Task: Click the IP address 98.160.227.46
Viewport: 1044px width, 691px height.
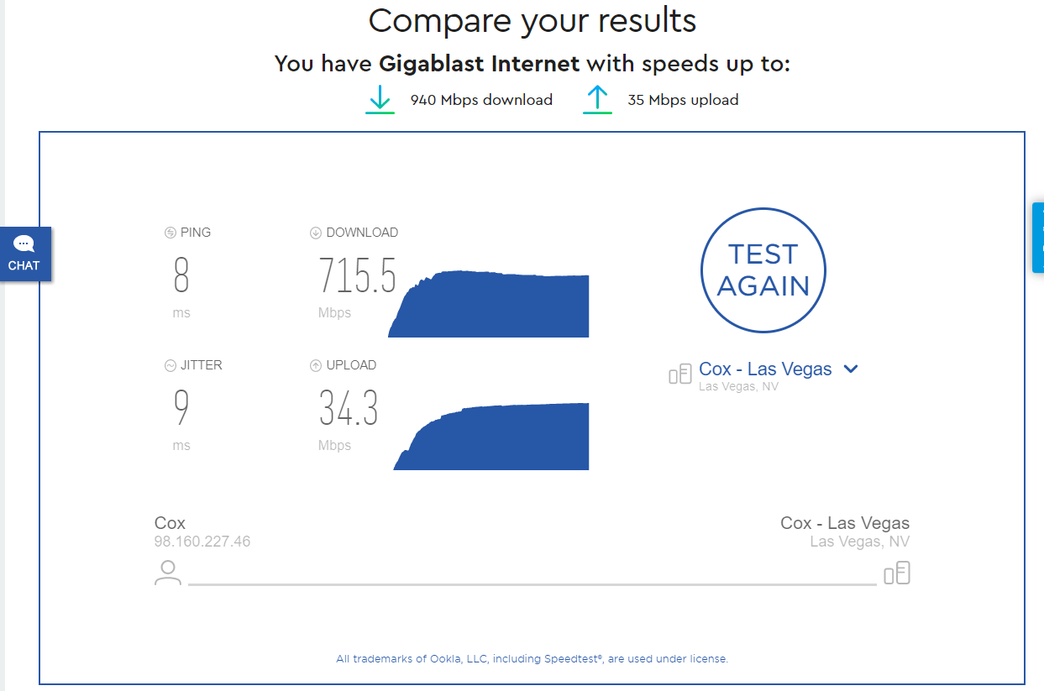Action: (x=202, y=542)
